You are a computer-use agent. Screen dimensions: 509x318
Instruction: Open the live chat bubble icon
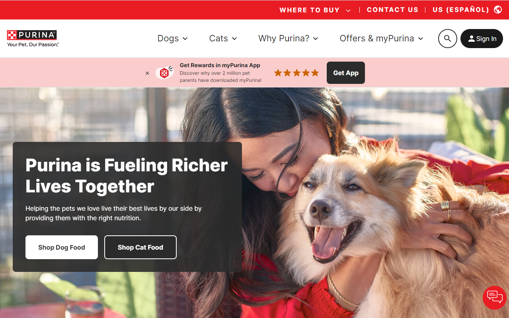coord(495,297)
